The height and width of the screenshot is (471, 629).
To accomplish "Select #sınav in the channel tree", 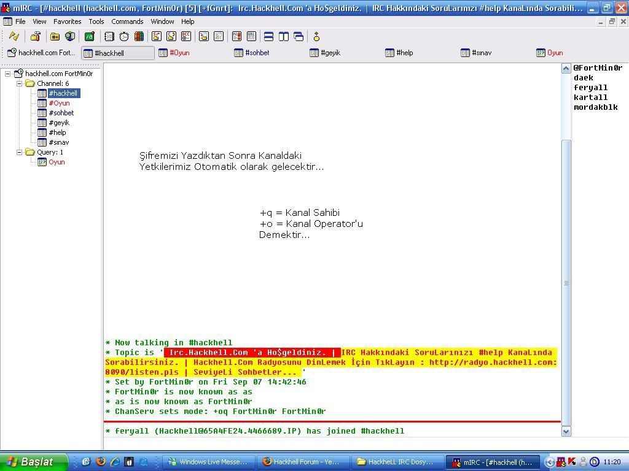I will tap(59, 142).
